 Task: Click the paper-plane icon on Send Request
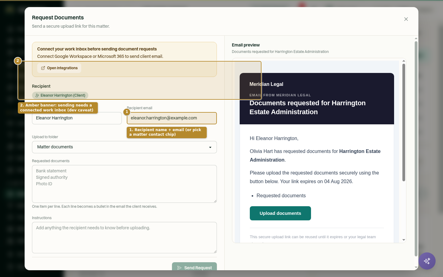179,268
